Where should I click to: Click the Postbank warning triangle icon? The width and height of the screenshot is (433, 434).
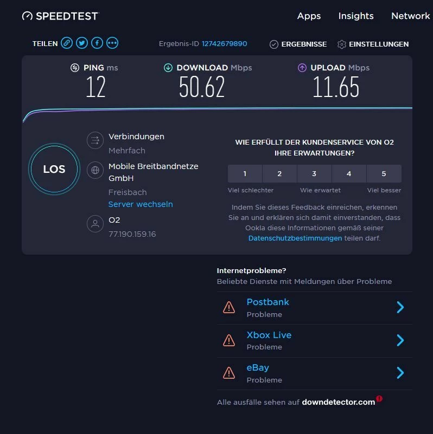pyautogui.click(x=229, y=308)
